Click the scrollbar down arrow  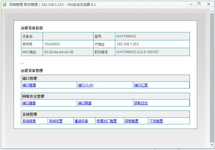[x=212, y=145]
